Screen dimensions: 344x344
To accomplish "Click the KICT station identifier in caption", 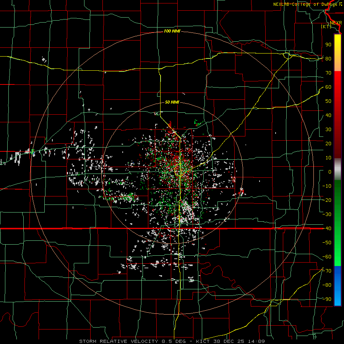I will tap(203, 341).
